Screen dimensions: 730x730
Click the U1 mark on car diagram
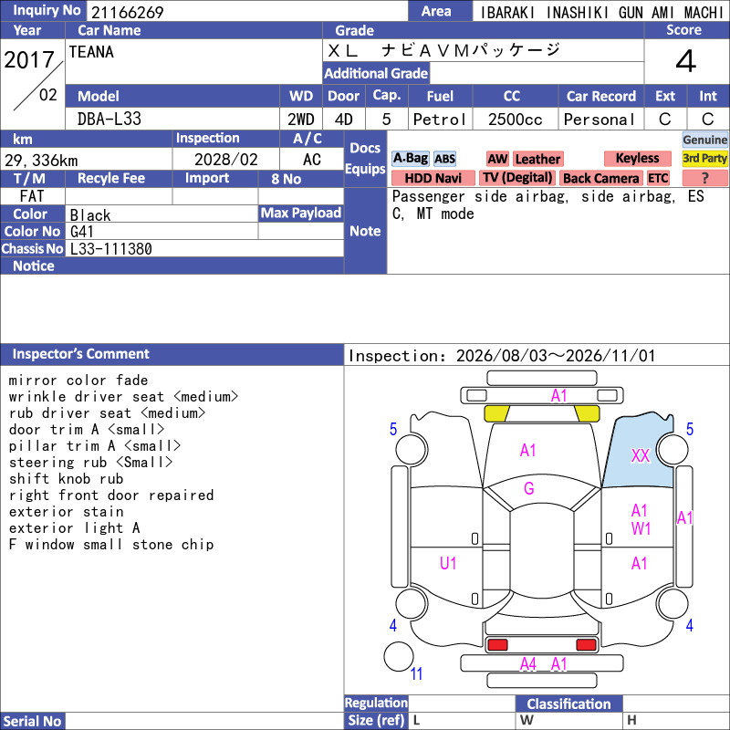pos(448,563)
